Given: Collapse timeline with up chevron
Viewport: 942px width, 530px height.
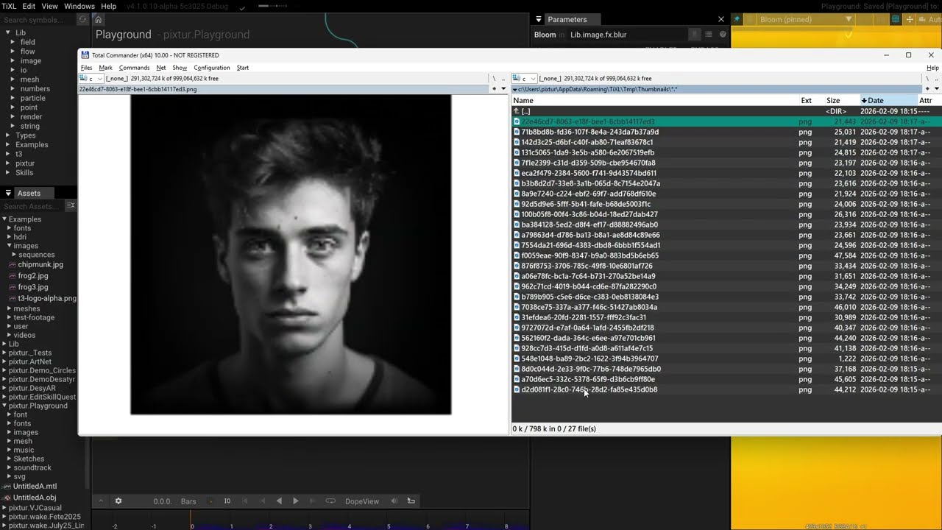Looking at the screenshot, I should (101, 501).
